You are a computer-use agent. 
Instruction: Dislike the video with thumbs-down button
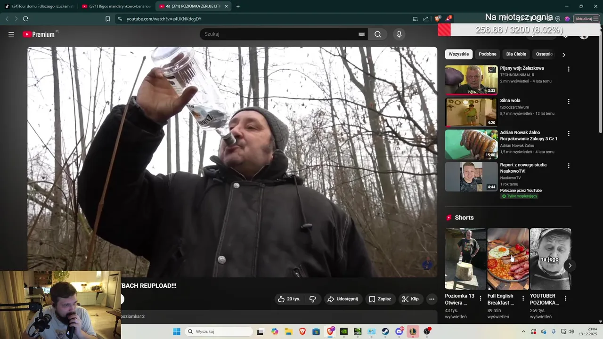click(312, 299)
